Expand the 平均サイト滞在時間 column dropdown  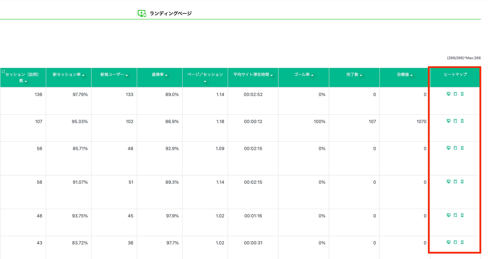[x=272, y=75]
